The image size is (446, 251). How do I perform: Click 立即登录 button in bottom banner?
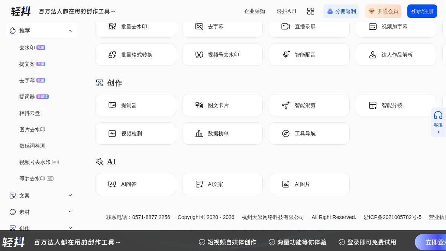[x=431, y=242]
